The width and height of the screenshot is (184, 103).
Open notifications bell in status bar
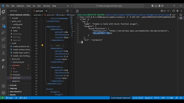point(181,98)
